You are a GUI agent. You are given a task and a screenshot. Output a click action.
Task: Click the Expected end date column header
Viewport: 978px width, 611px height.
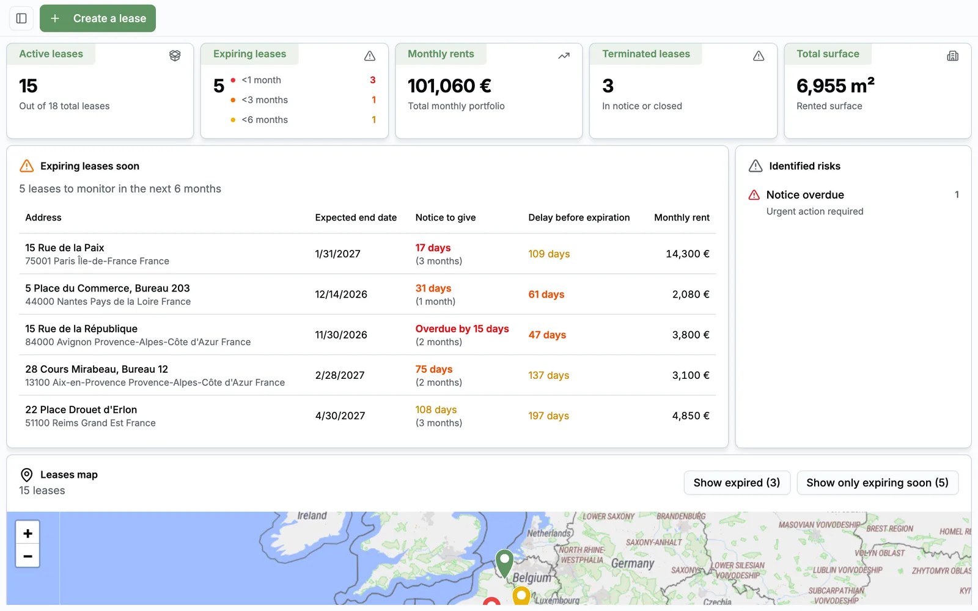(356, 218)
